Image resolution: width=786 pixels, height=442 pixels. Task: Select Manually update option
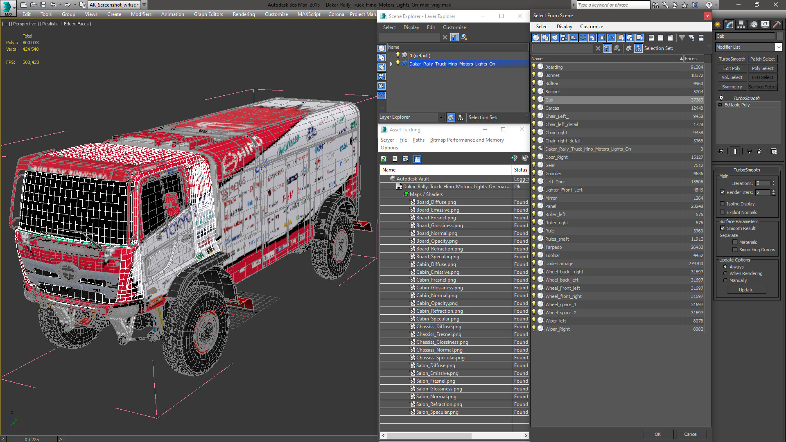[725, 280]
